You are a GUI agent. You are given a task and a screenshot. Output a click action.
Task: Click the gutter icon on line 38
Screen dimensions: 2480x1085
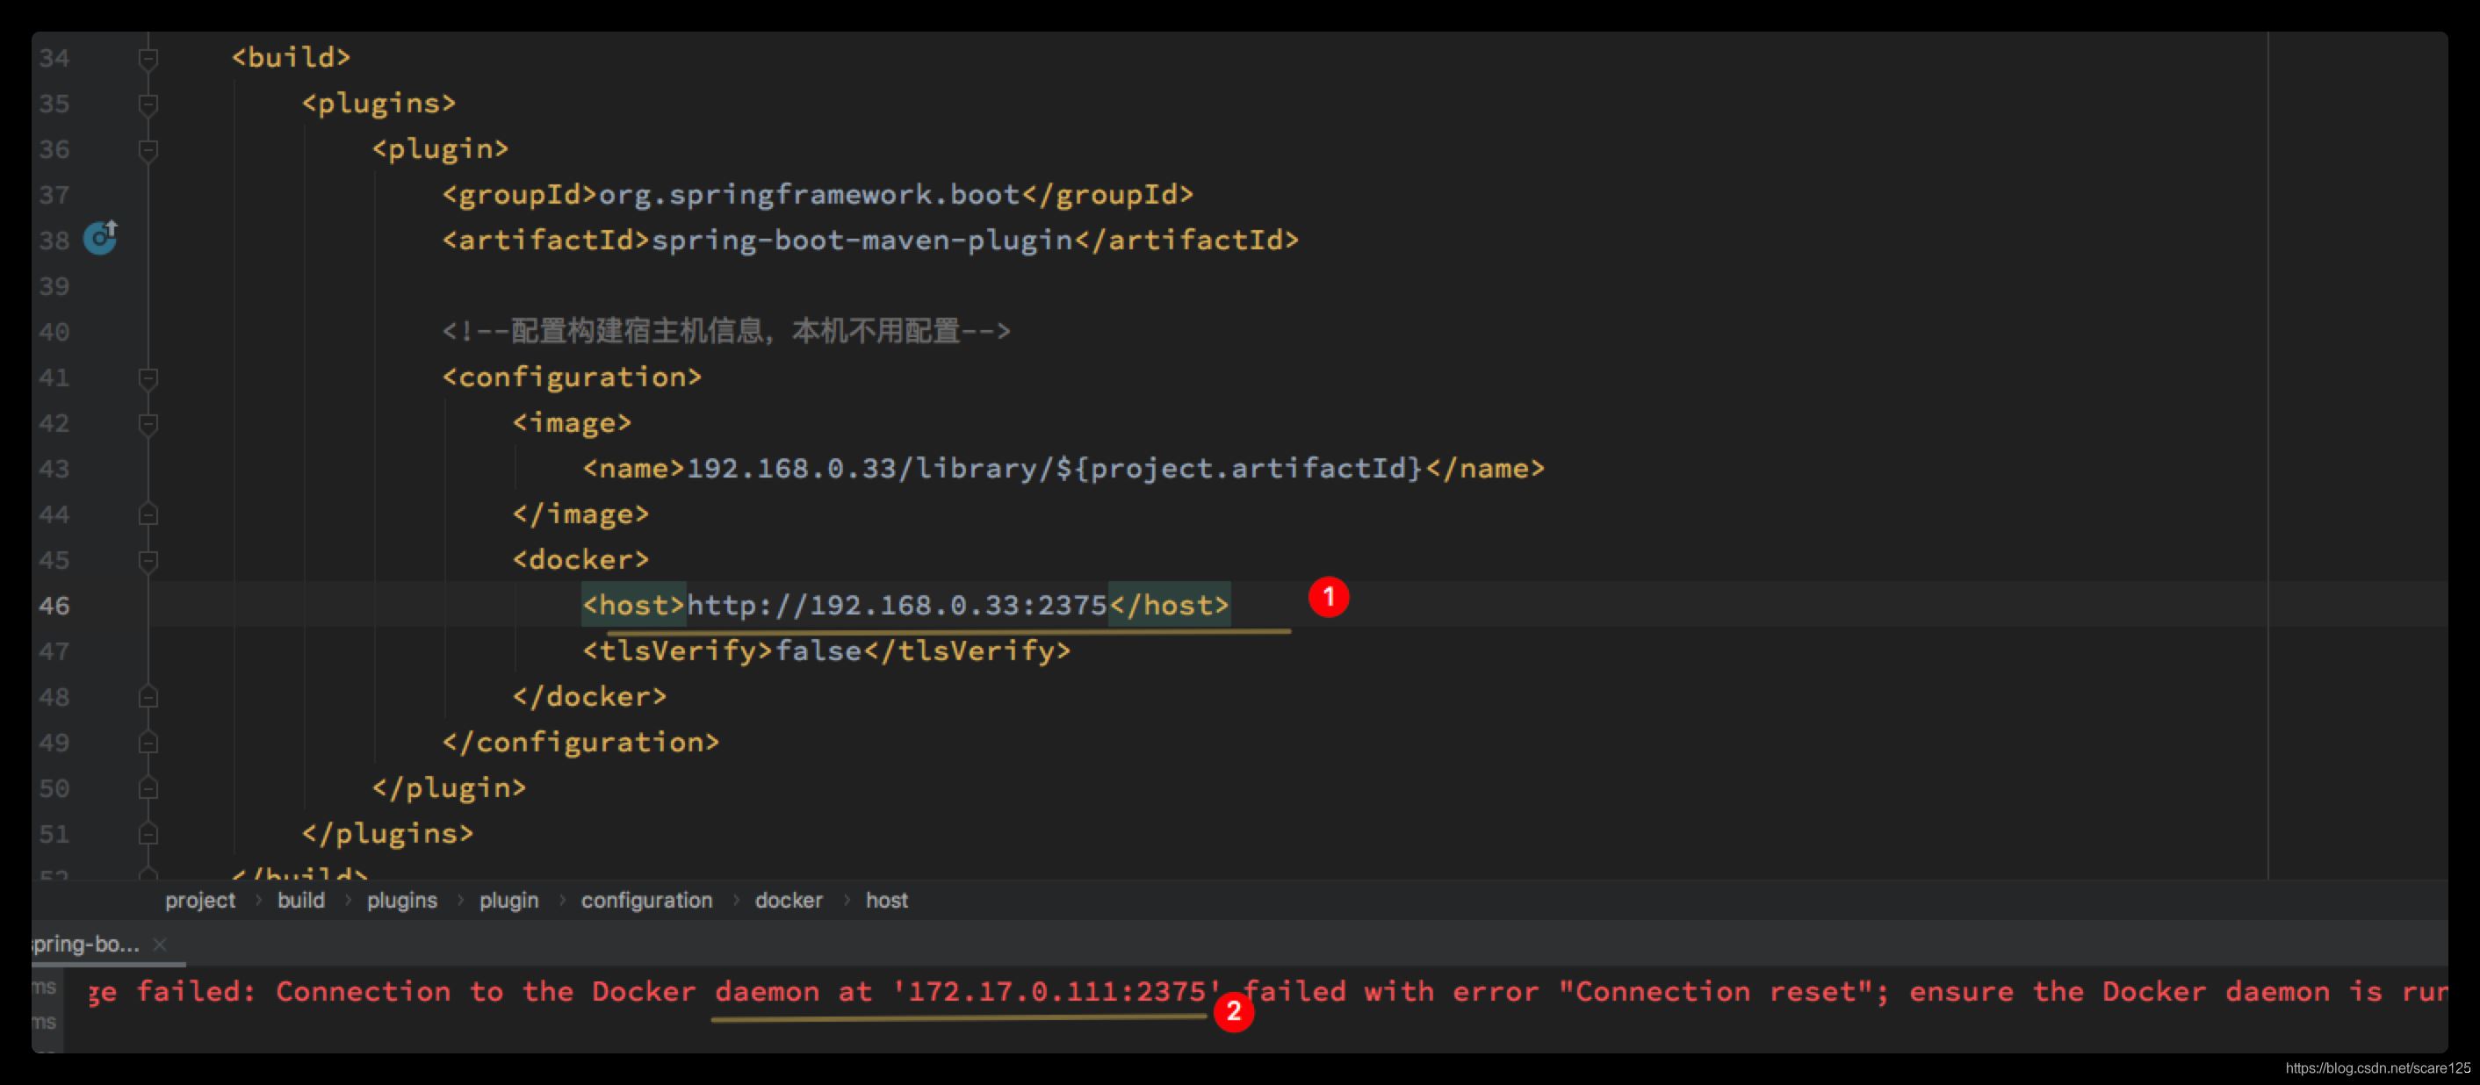tap(99, 235)
